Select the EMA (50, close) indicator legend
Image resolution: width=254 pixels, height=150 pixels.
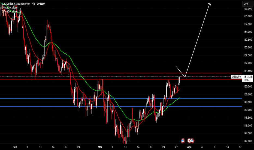(x=10, y=11)
